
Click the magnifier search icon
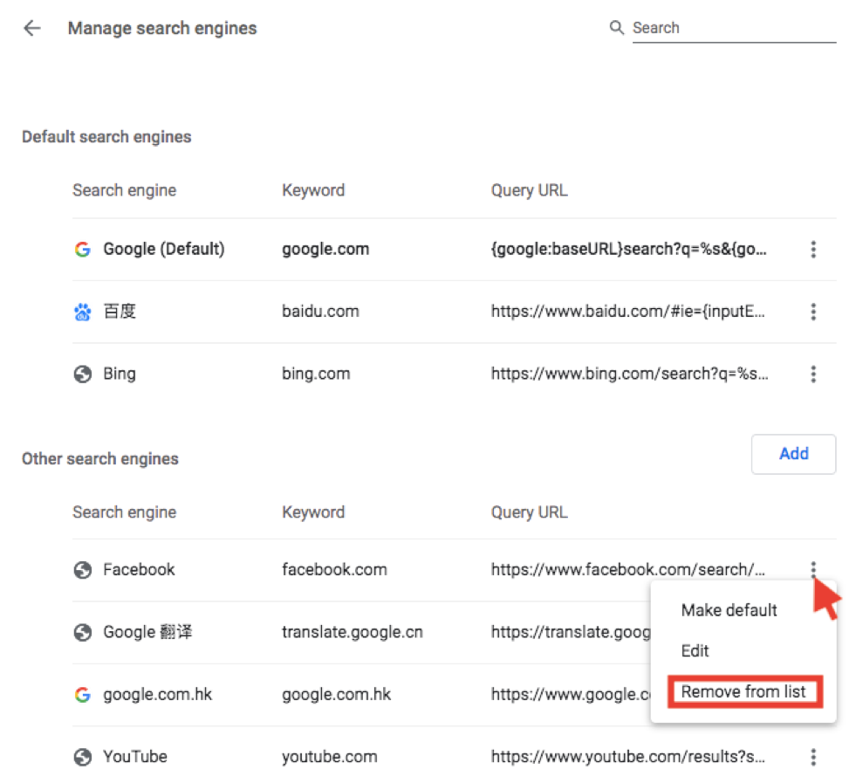coord(617,28)
